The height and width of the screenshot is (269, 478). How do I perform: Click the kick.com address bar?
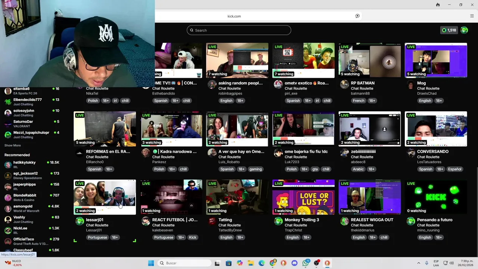point(258,16)
